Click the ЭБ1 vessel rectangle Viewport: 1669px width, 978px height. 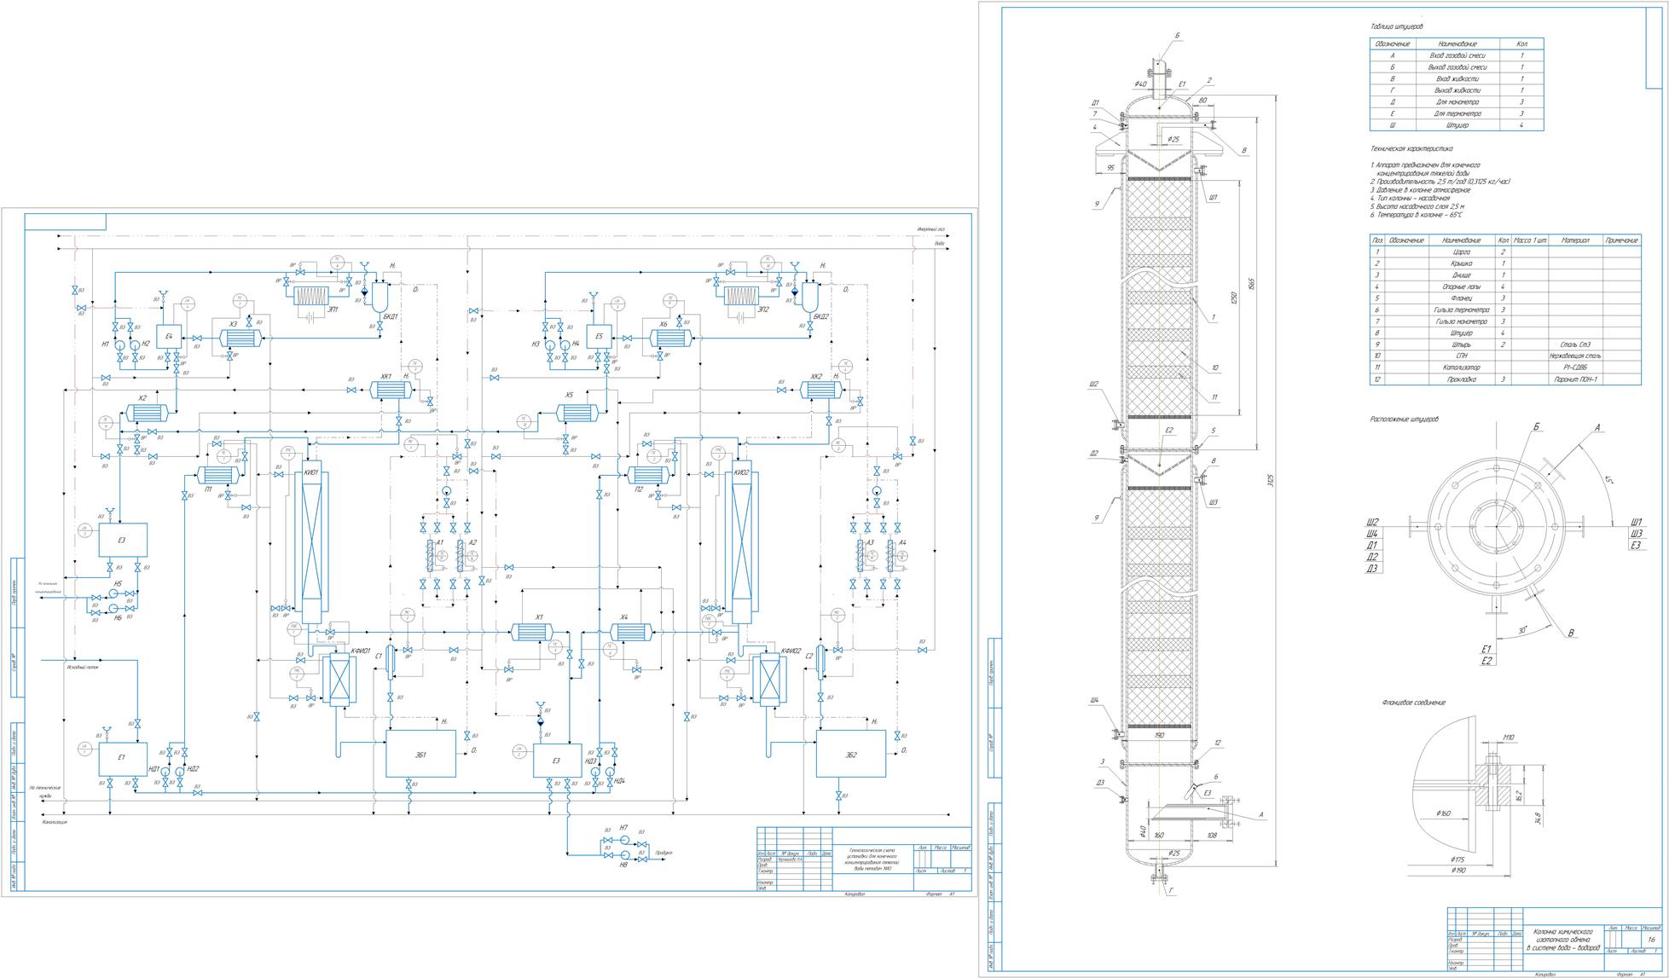pyautogui.click(x=420, y=754)
